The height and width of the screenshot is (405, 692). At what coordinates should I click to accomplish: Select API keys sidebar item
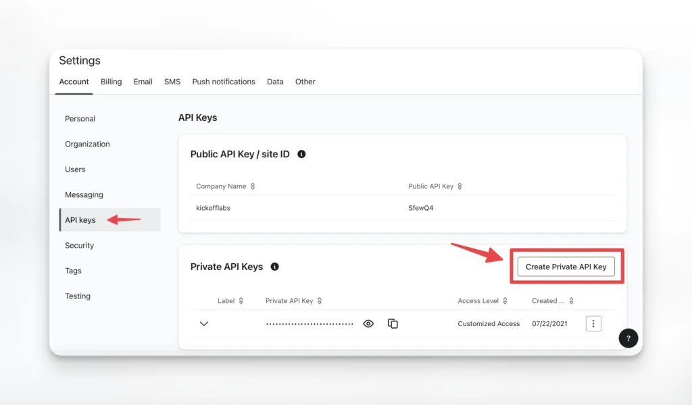coord(109,220)
